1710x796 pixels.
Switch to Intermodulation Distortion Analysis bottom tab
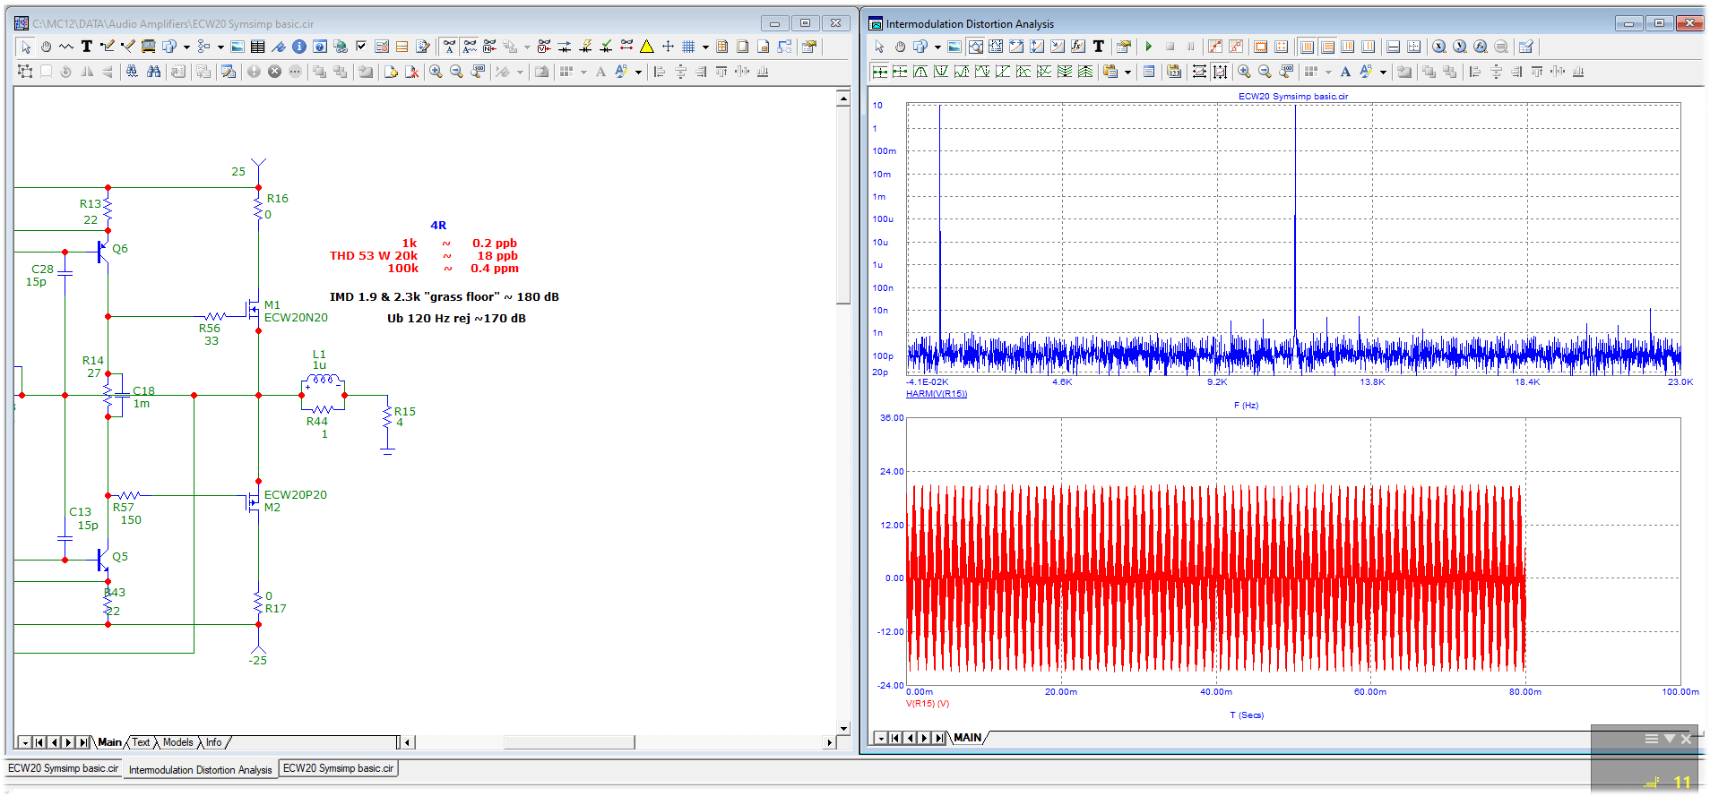(x=200, y=769)
